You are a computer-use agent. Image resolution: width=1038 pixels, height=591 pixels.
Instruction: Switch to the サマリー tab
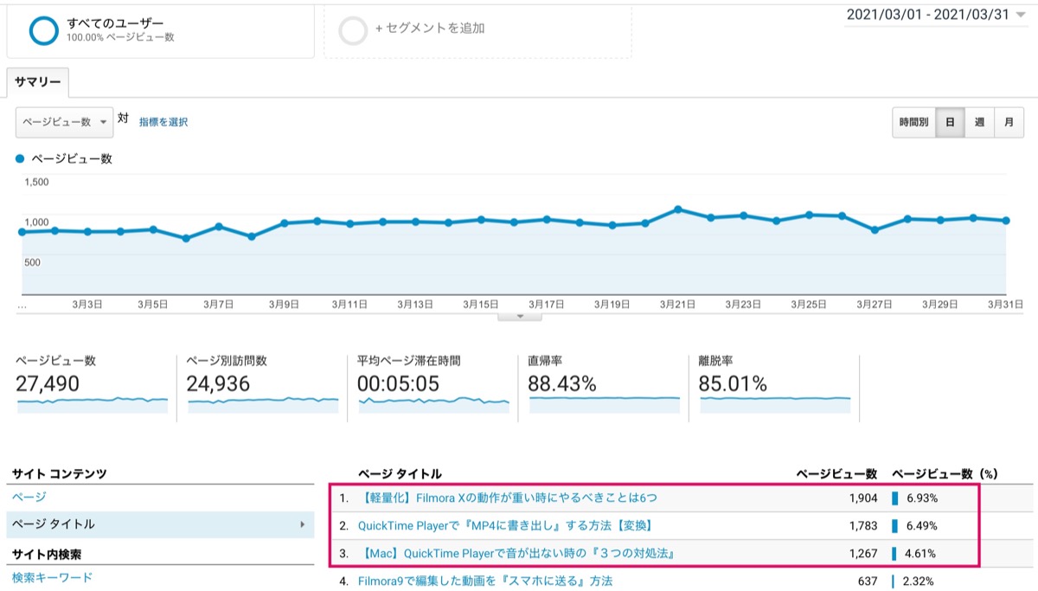coord(38,82)
